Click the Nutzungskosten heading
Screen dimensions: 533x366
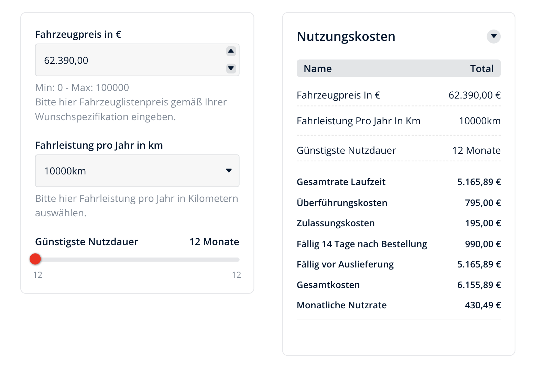[346, 36]
